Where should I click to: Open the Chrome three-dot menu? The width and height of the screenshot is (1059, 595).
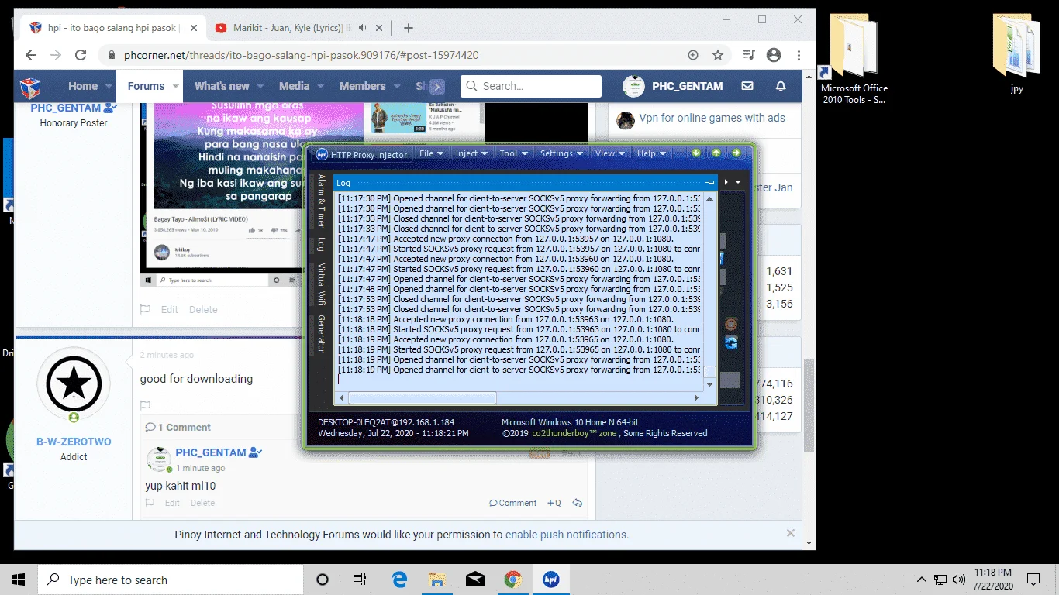[799, 55]
